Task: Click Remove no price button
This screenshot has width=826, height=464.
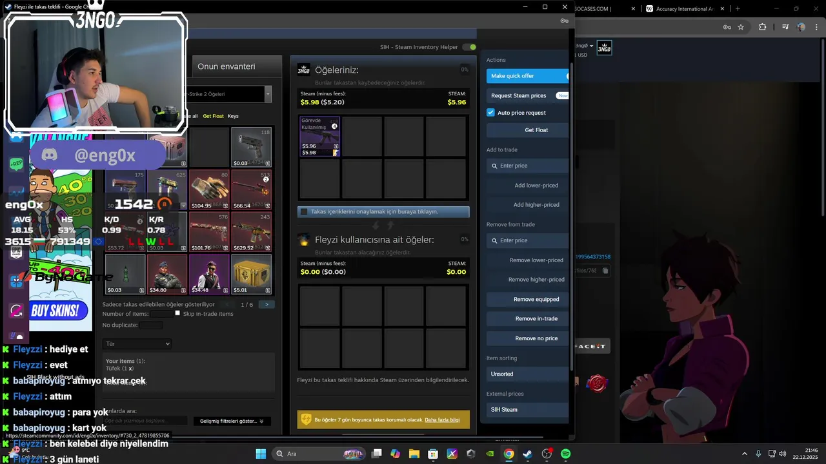Action: 527,338
